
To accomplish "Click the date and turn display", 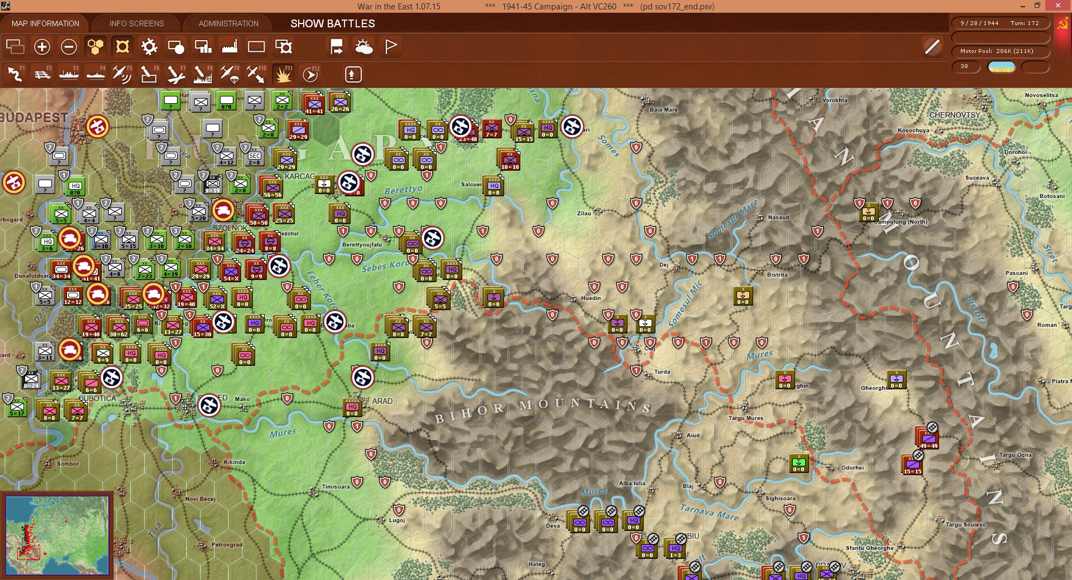I will (x=1000, y=23).
